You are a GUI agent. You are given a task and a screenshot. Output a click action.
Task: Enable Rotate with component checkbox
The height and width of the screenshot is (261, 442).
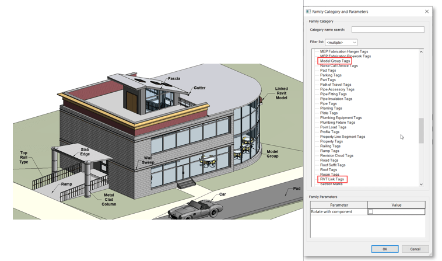coord(370,212)
